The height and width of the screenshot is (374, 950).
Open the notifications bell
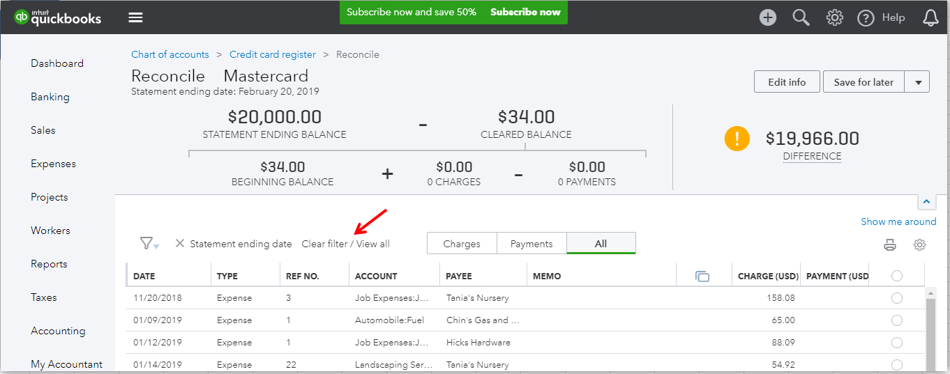point(930,17)
